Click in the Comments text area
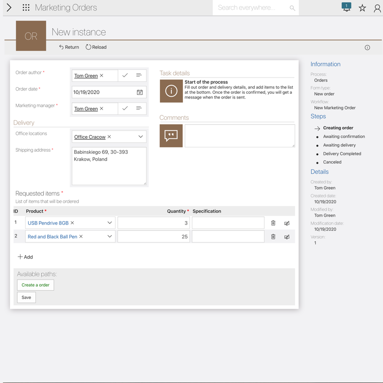This screenshot has height=383, width=383. [x=239, y=135]
